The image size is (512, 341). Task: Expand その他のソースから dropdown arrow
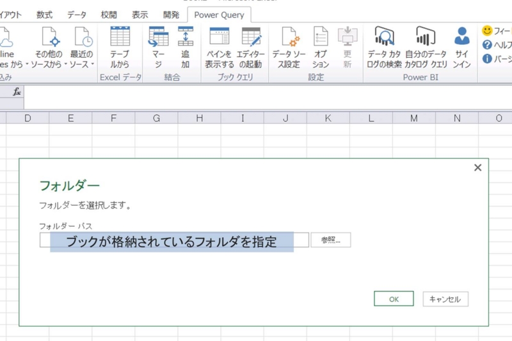click(x=66, y=64)
